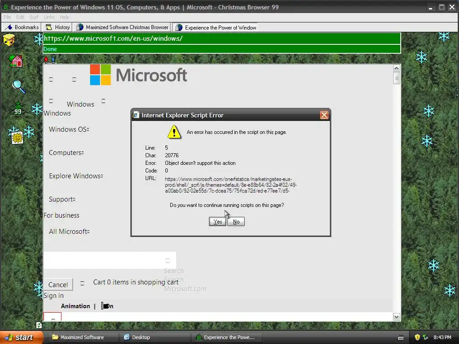The height and width of the screenshot is (344, 459).
Task: Expand the Support menu
Action: click(x=62, y=199)
